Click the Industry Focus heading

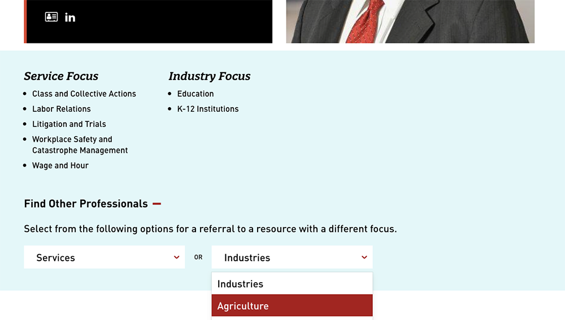tap(210, 76)
